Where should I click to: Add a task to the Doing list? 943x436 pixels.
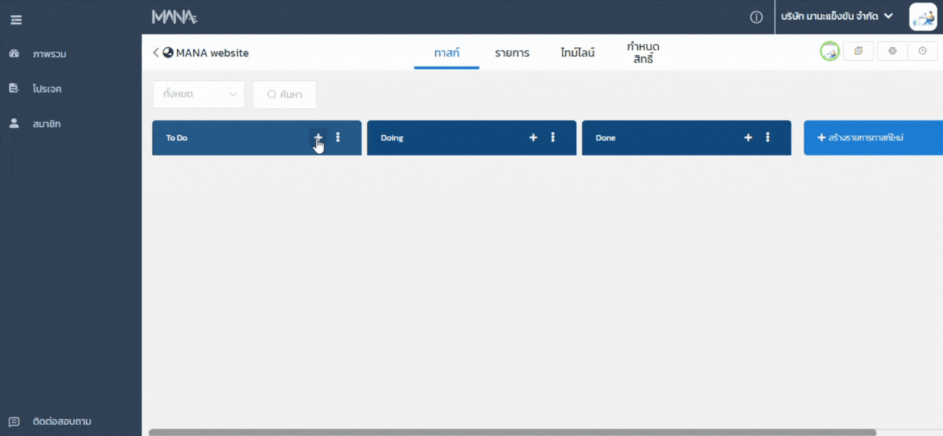pyautogui.click(x=533, y=137)
